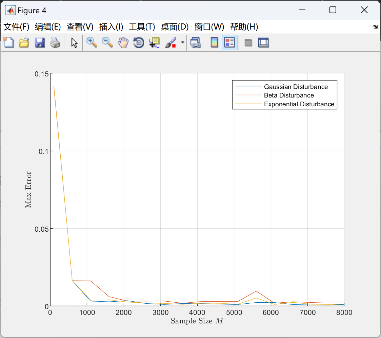This screenshot has height=338, width=381.
Task: Click the New Figure icon
Action: (x=8, y=42)
